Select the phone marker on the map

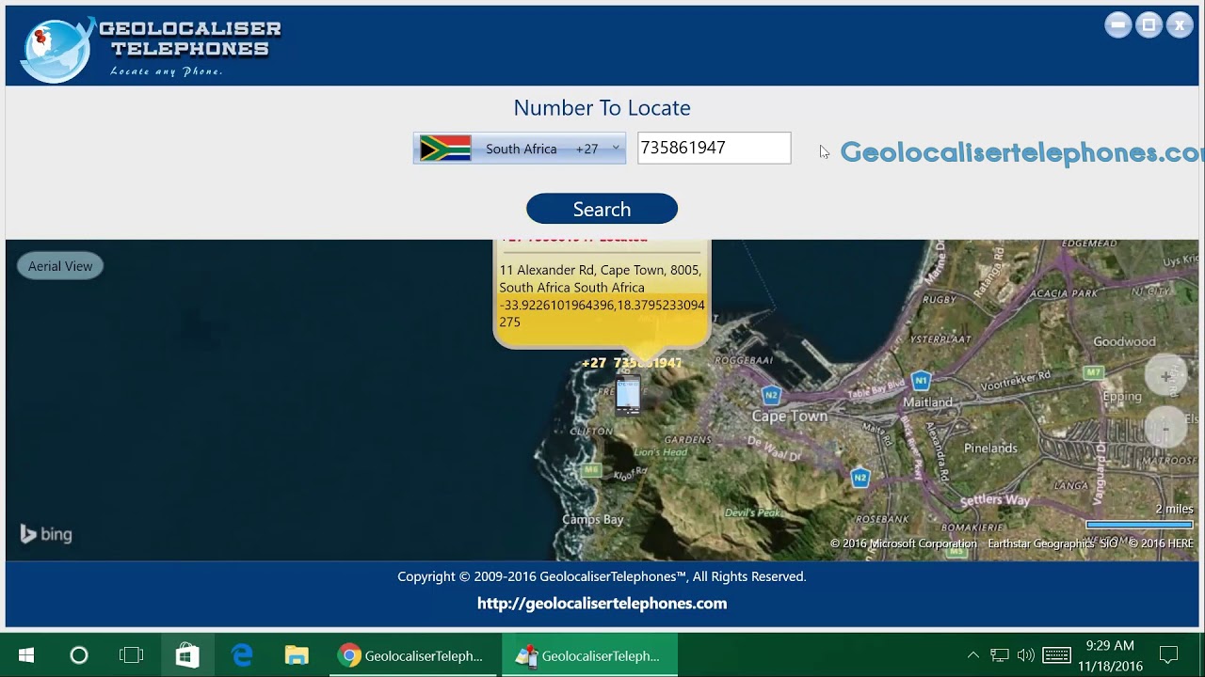627,395
